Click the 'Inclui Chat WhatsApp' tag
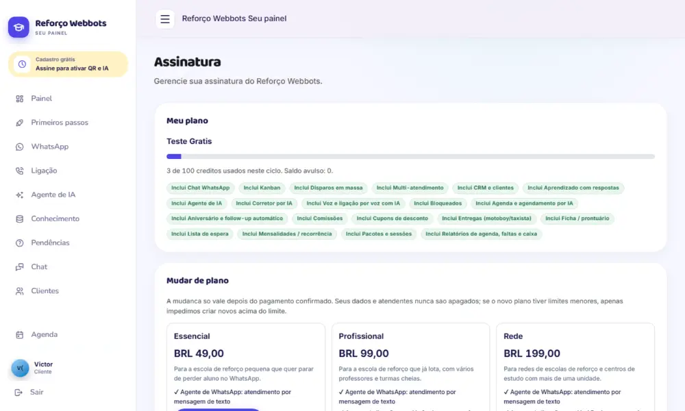This screenshot has height=411, width=685. click(200, 188)
